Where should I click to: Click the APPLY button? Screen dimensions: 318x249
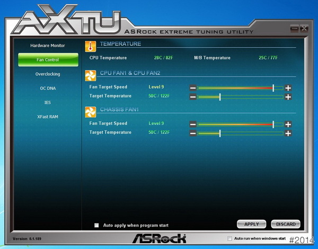[251, 224]
